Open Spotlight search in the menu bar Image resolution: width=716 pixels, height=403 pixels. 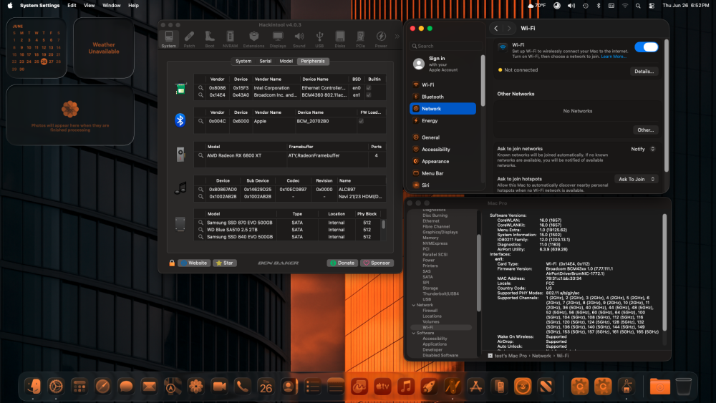click(x=638, y=6)
